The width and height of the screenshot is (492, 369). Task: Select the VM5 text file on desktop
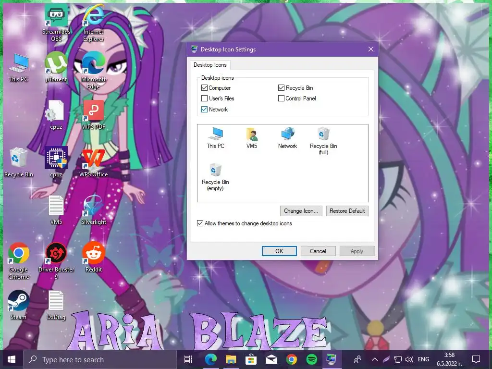click(56, 210)
